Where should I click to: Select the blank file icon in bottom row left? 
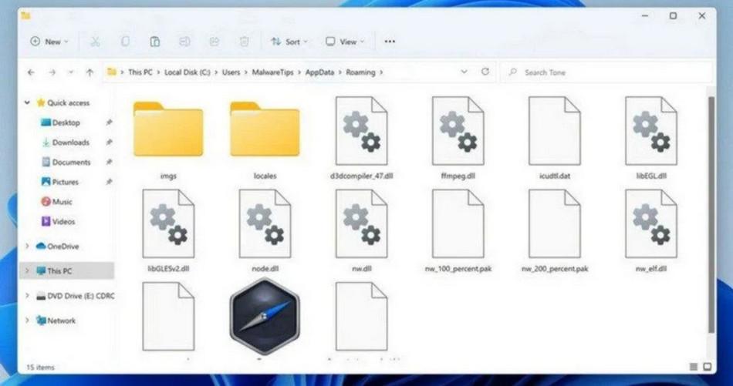click(x=168, y=317)
